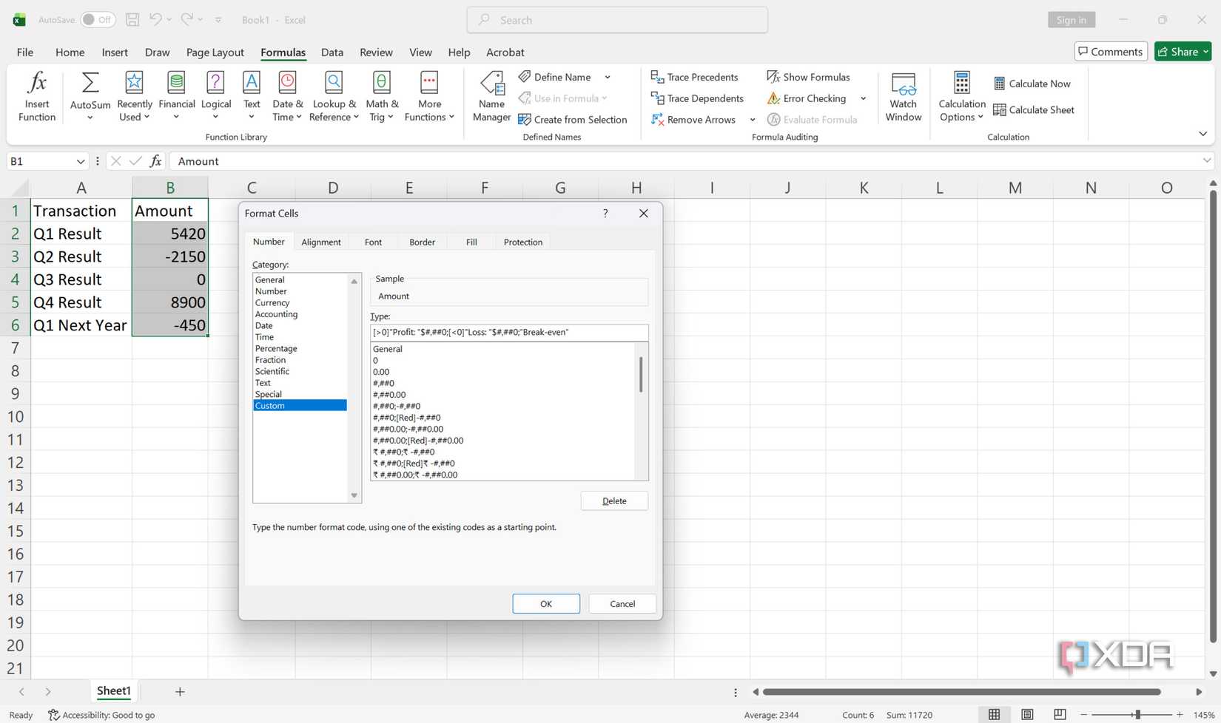Toggle AutoSave off switch
Screen dimensions: 1221x723
click(98, 19)
